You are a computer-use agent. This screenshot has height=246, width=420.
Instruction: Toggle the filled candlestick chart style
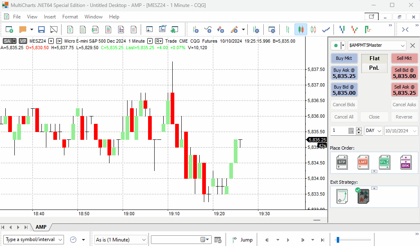click(301, 30)
